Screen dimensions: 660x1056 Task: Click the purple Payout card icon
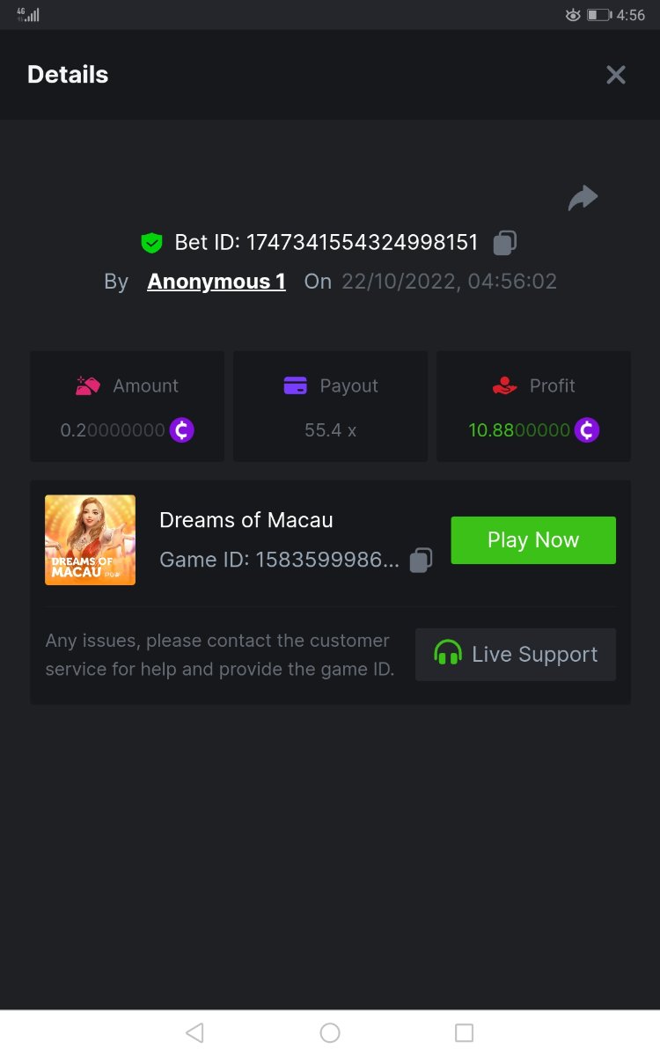pos(296,385)
